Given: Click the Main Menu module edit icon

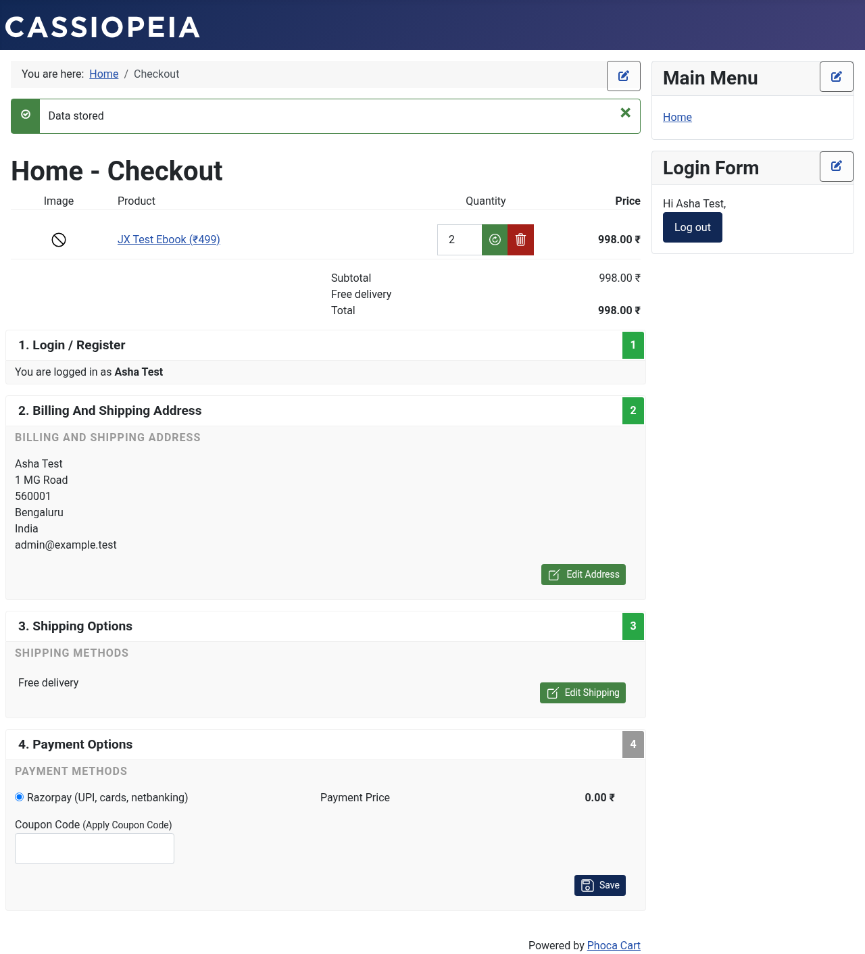Looking at the screenshot, I should pyautogui.click(x=837, y=77).
